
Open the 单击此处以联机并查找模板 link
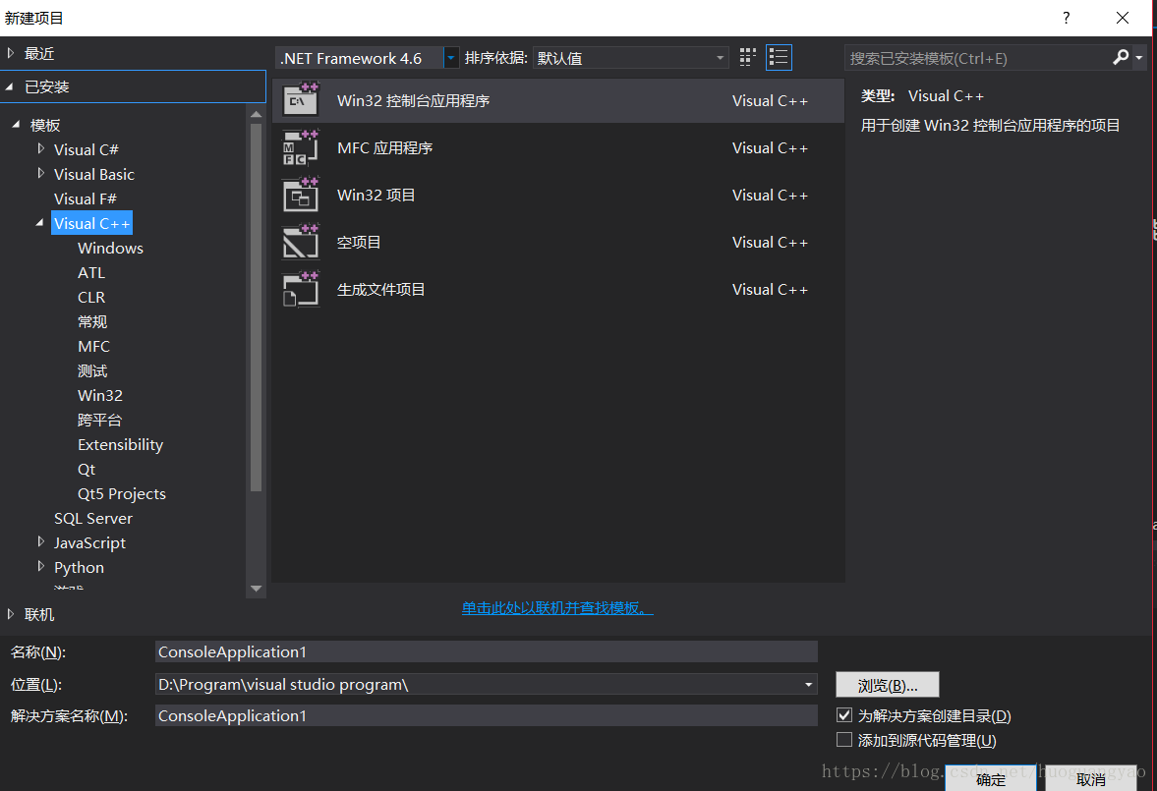(557, 608)
